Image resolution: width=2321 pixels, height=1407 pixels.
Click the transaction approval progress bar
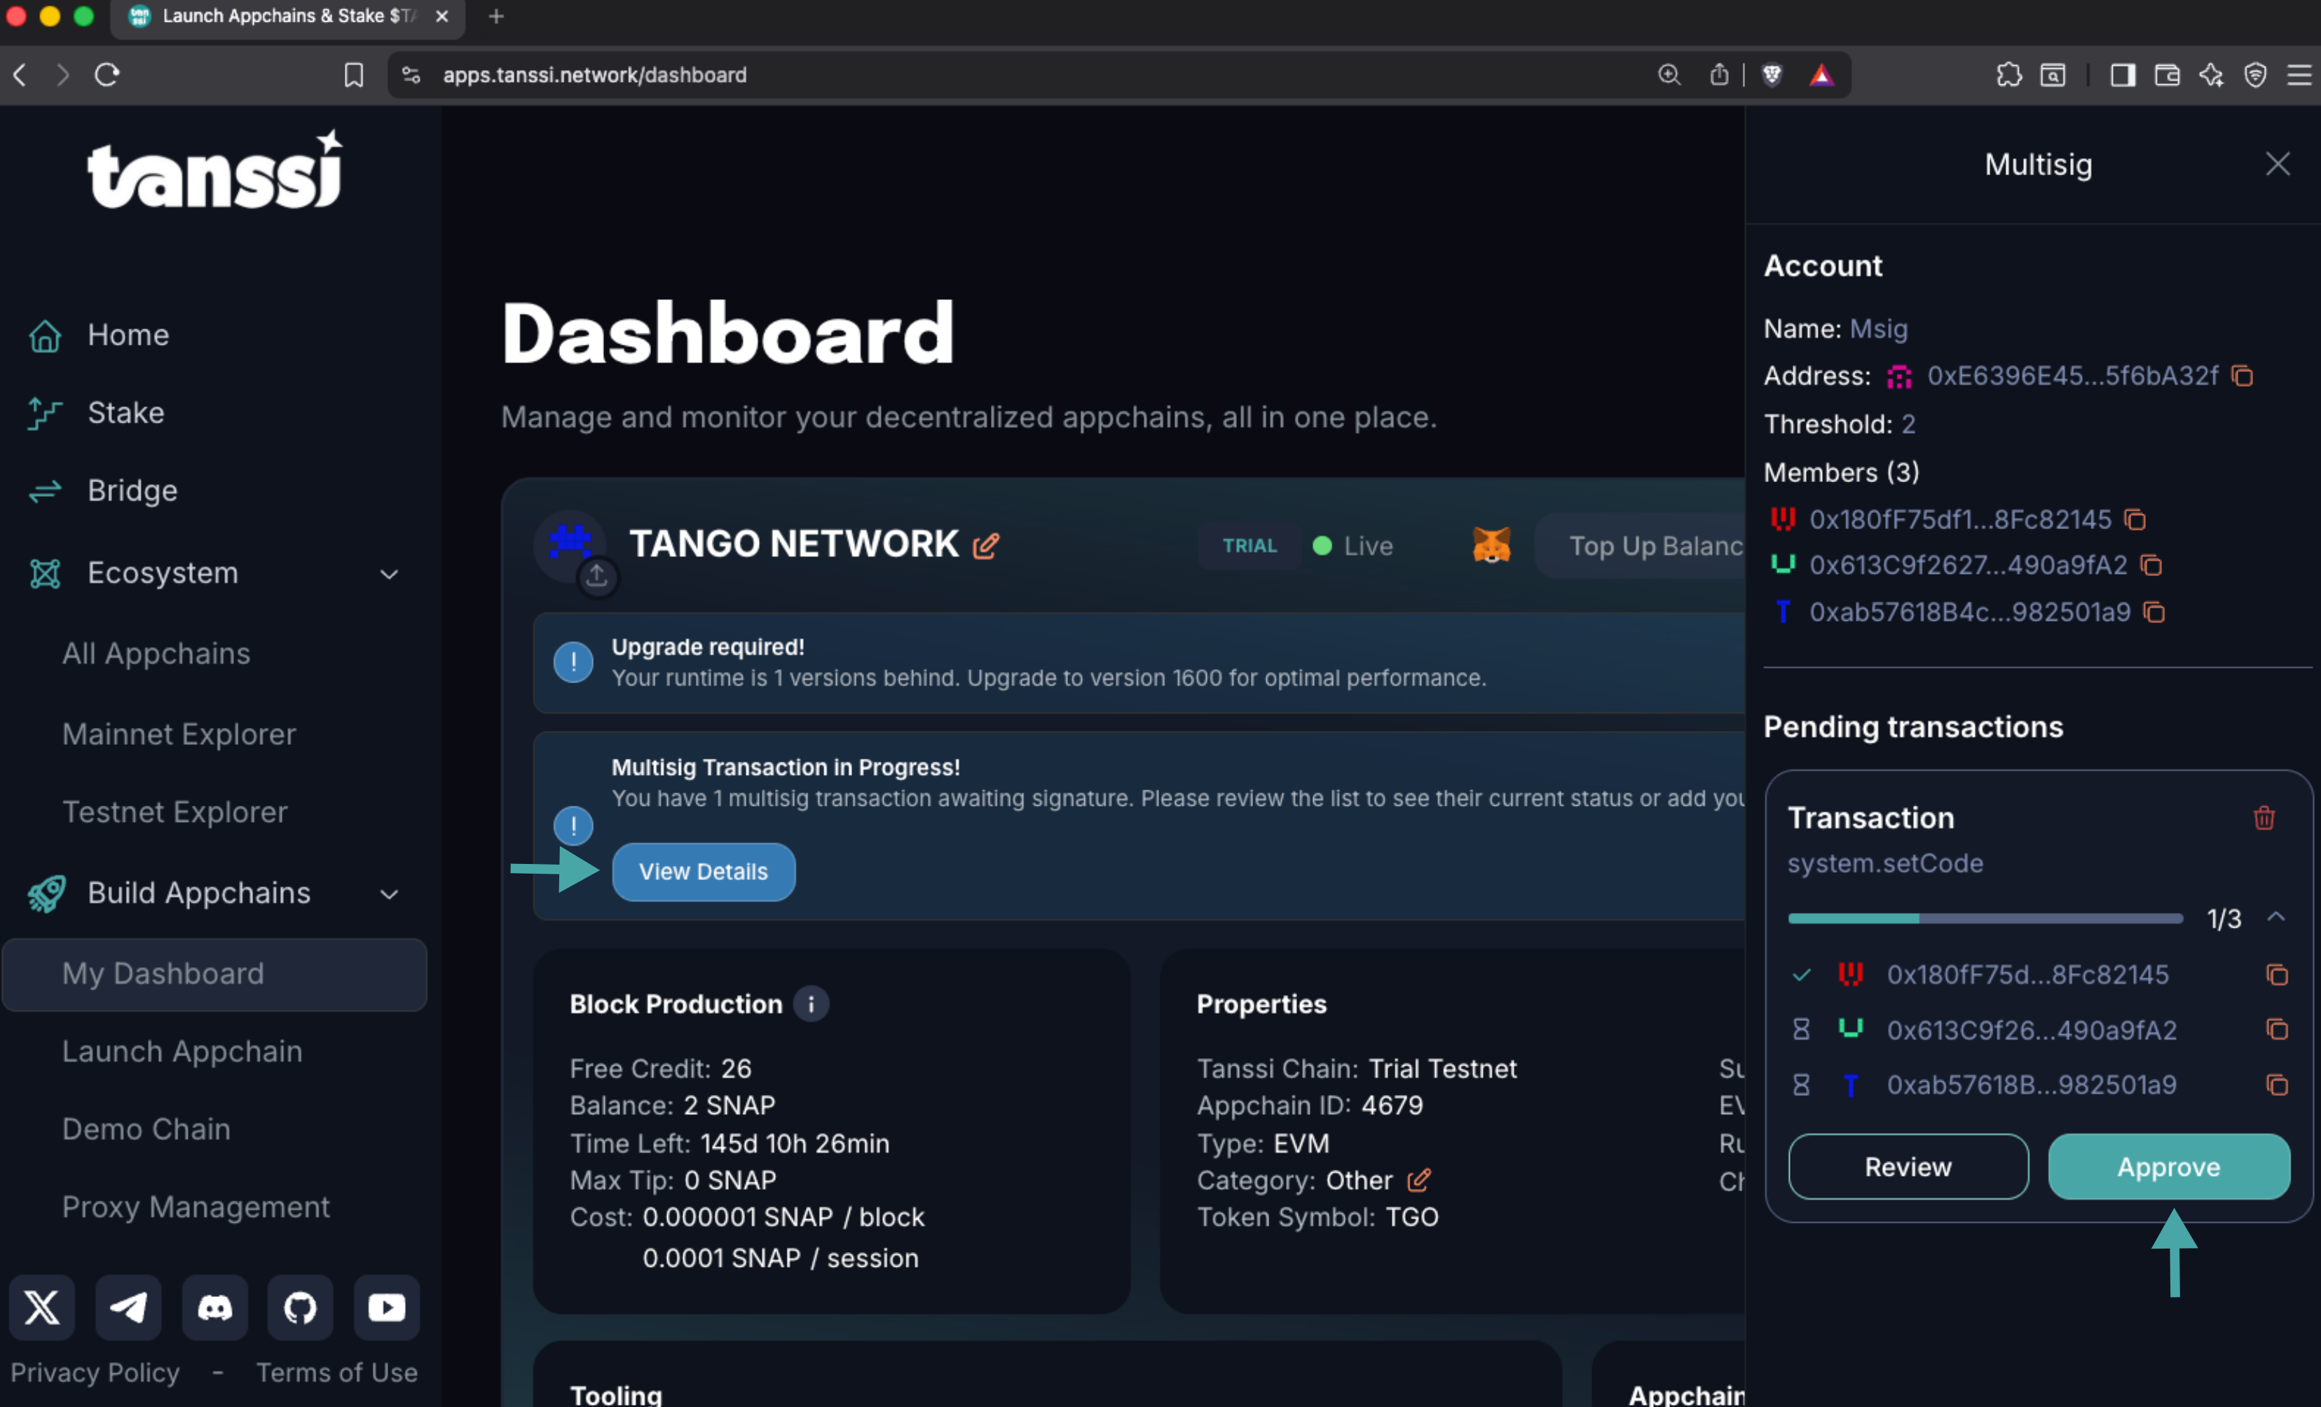pos(1985,918)
